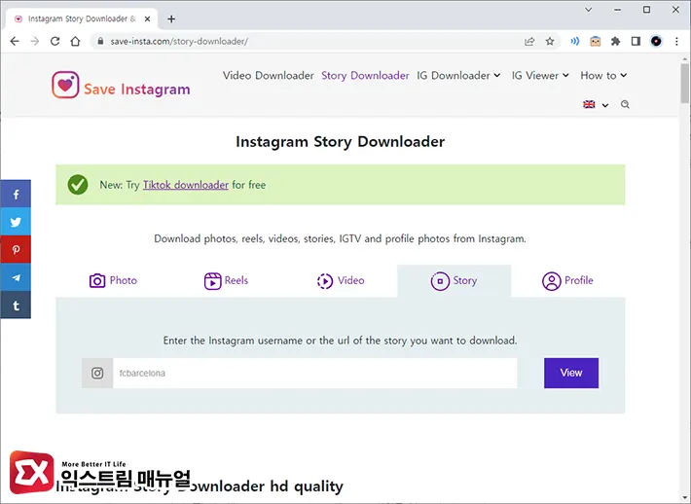Select the Story tab
This screenshot has width=691, height=504.
point(454,280)
